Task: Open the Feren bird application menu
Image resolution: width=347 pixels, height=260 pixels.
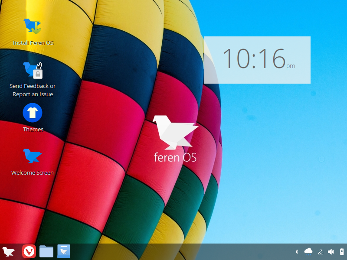Action: tap(8, 252)
